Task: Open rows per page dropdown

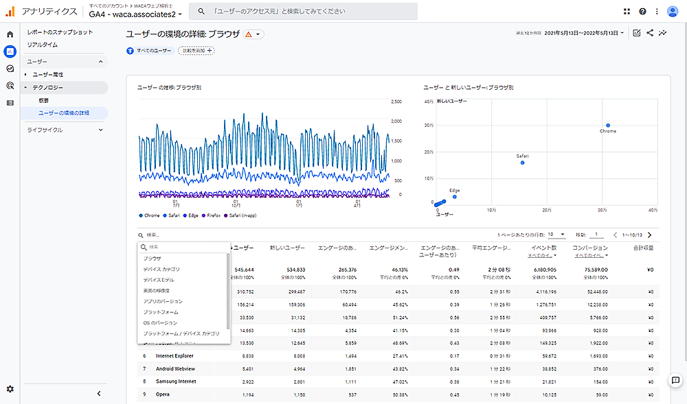Action: coord(556,235)
